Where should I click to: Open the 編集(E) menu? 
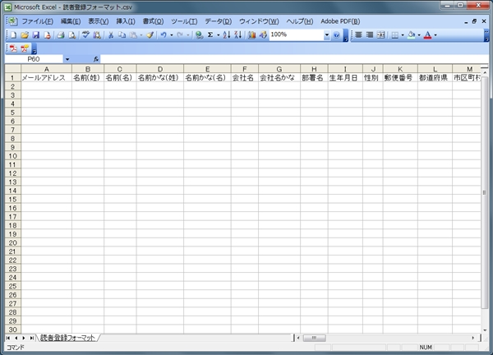(x=71, y=21)
